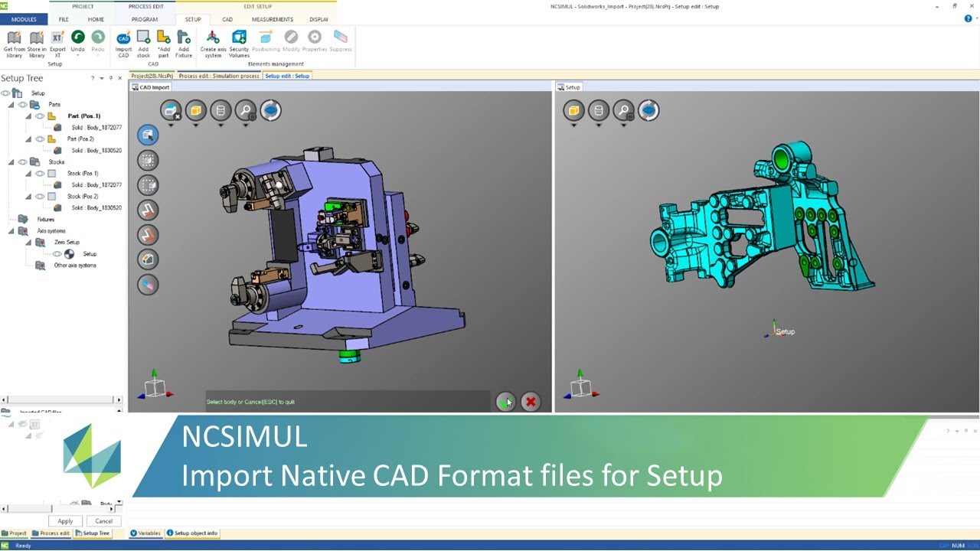Click cylinder icon in CAD Import toolbar
Image resolution: width=980 pixels, height=551 pixels.
(x=220, y=110)
